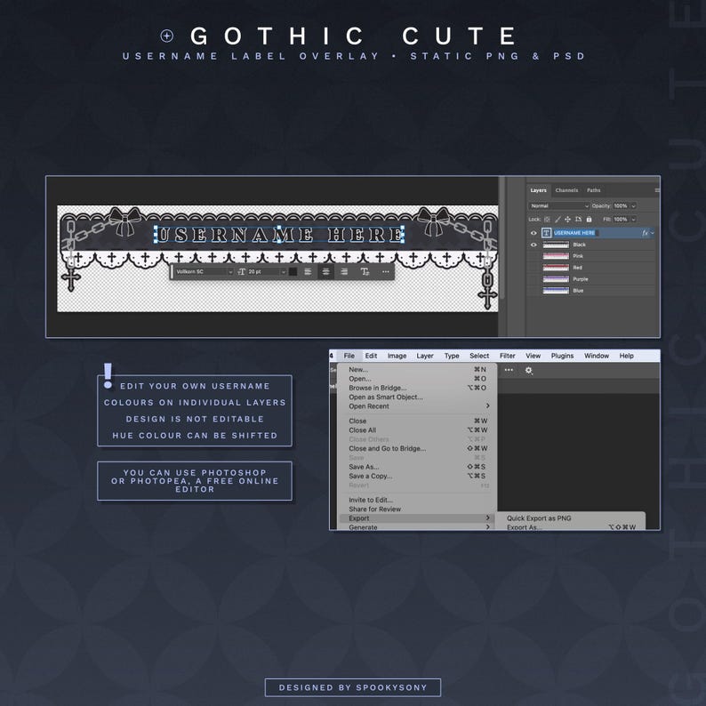Choose New... from the File menu
The image size is (706, 706).
point(417,369)
